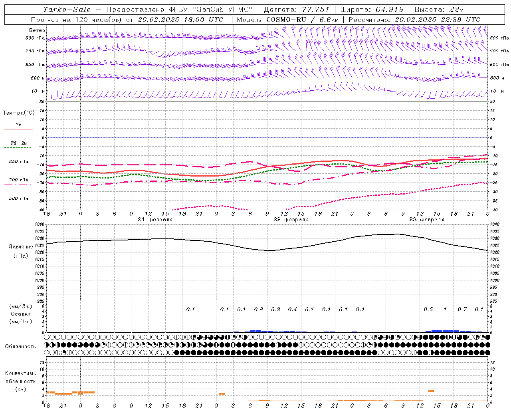Click the 22 февраля date label

(x=291, y=220)
